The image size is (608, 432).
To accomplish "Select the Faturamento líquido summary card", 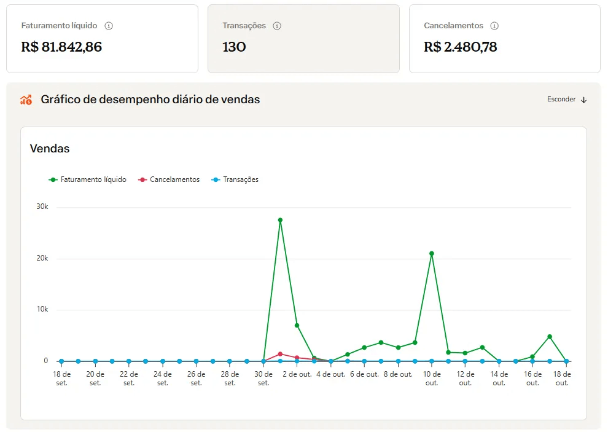I will [x=102, y=39].
